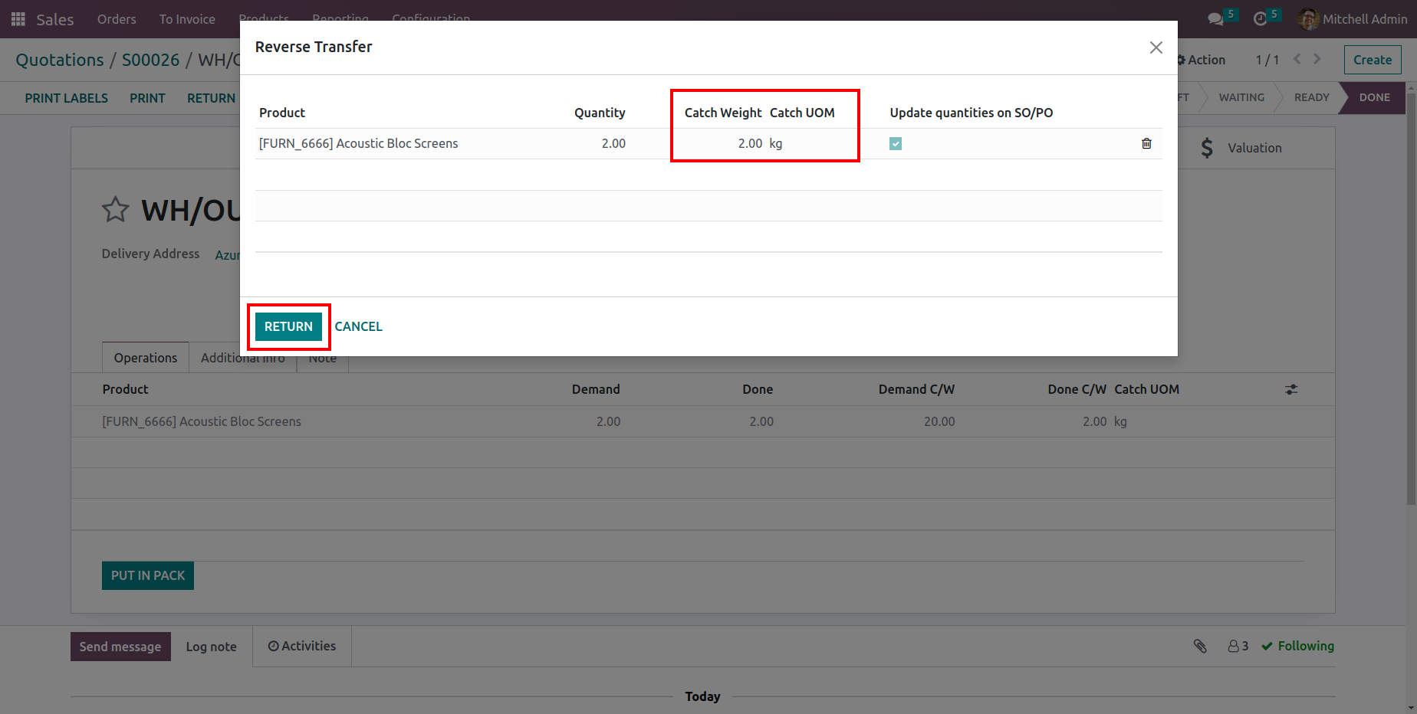
Task: Click the DONE status stage
Action: pyautogui.click(x=1374, y=97)
